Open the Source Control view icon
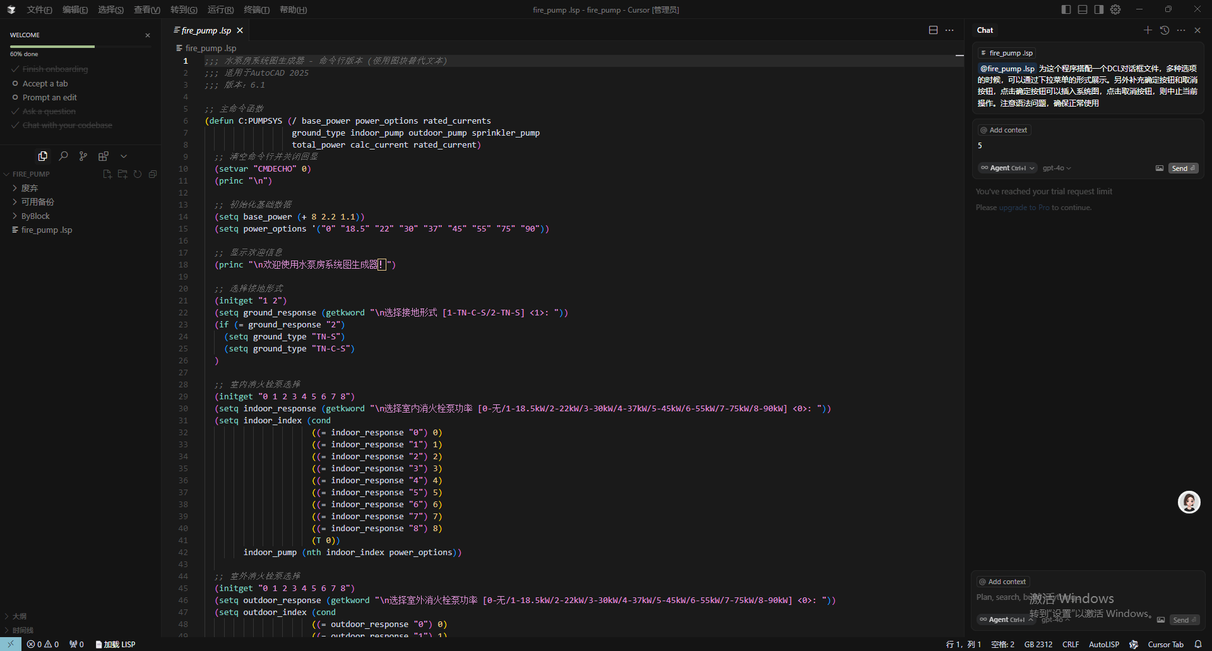This screenshot has height=651, width=1212. [x=83, y=156]
